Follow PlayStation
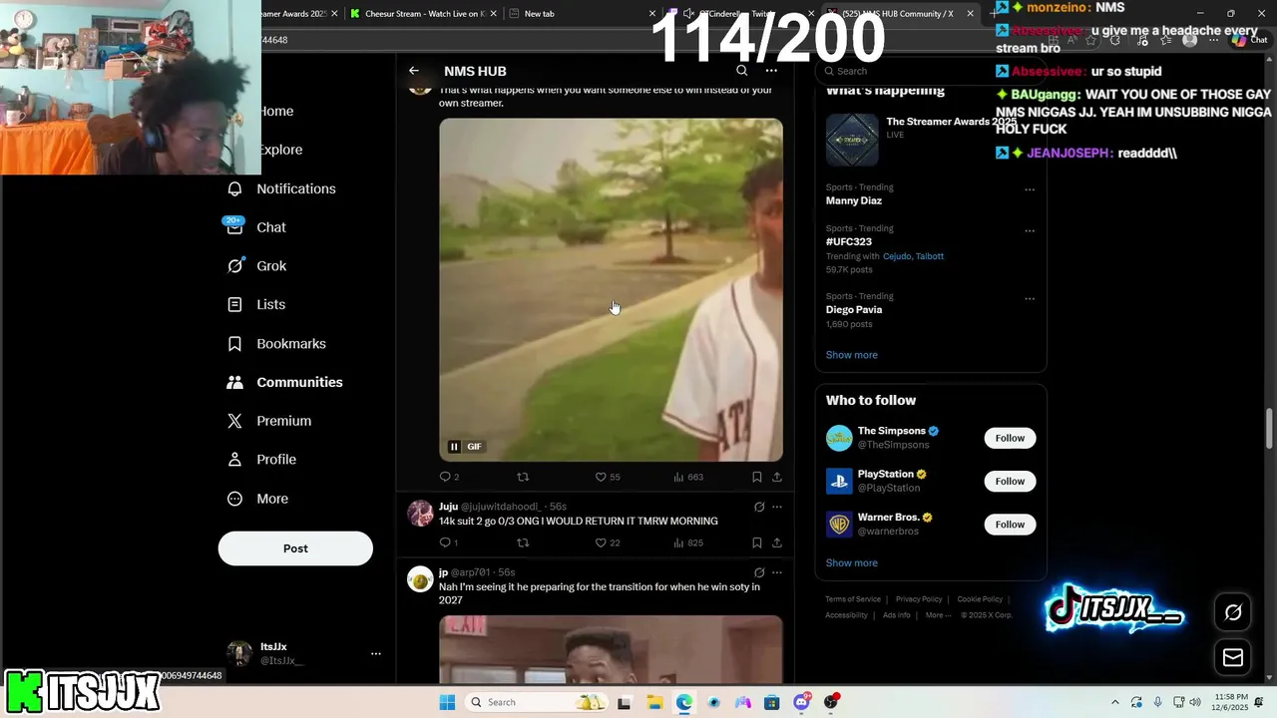Screen dimensions: 1277x718 point(1010,481)
